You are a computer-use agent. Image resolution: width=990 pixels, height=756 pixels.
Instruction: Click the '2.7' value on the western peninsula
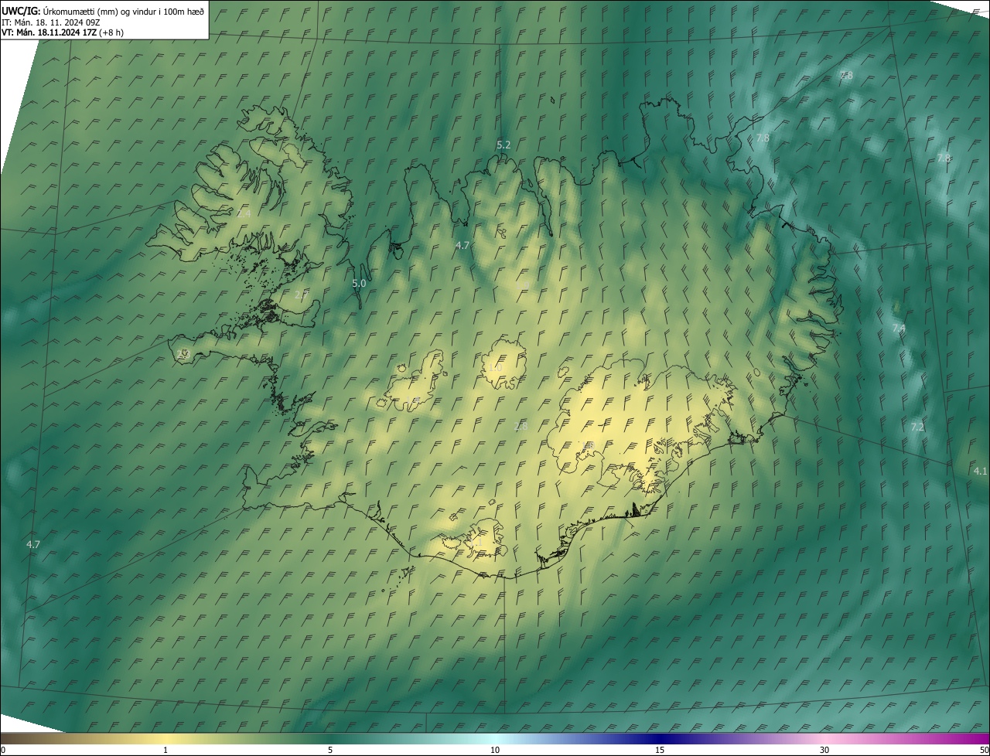pyautogui.click(x=302, y=295)
